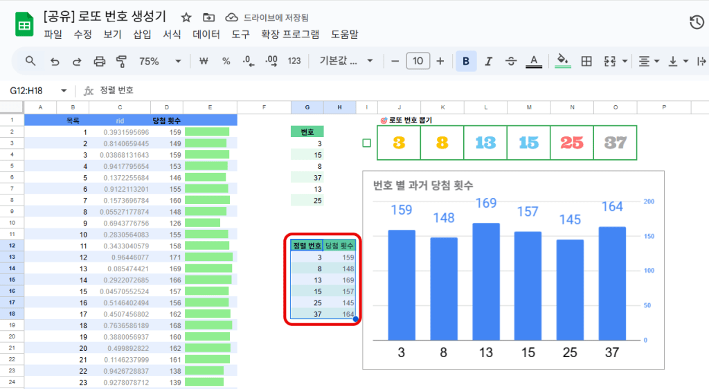Open the fill color paint bucket
This screenshot has height=389, width=709.
coord(563,61)
